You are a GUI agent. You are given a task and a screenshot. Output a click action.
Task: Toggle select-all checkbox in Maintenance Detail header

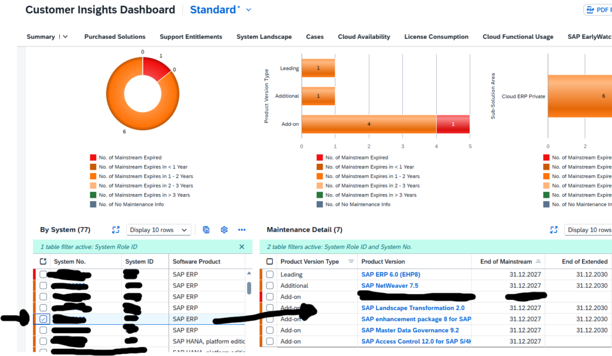click(270, 262)
